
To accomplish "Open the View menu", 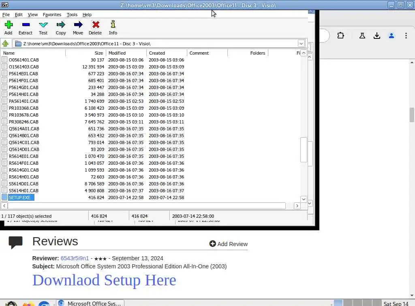I will coord(33,15).
